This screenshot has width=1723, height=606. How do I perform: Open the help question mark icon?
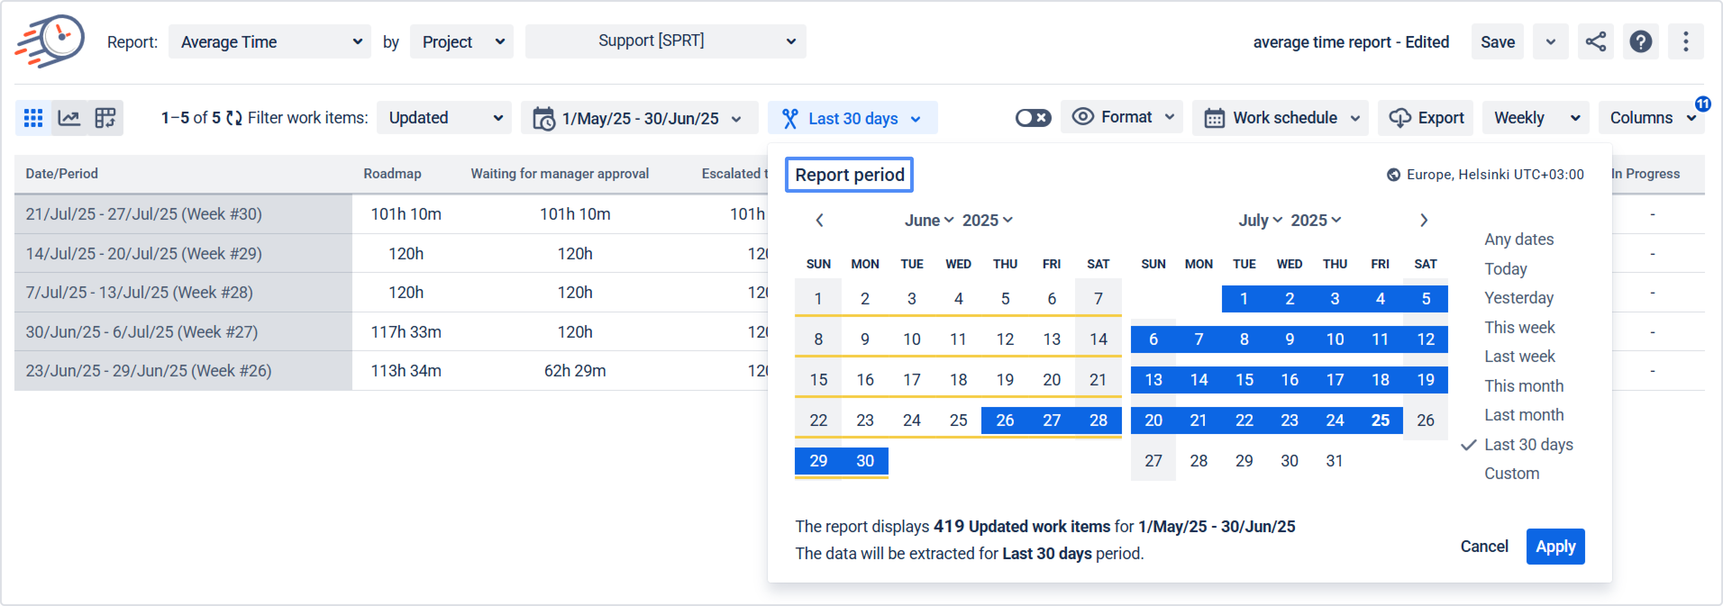click(1640, 41)
